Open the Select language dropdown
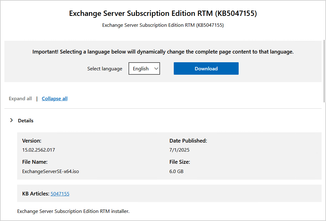 point(144,68)
